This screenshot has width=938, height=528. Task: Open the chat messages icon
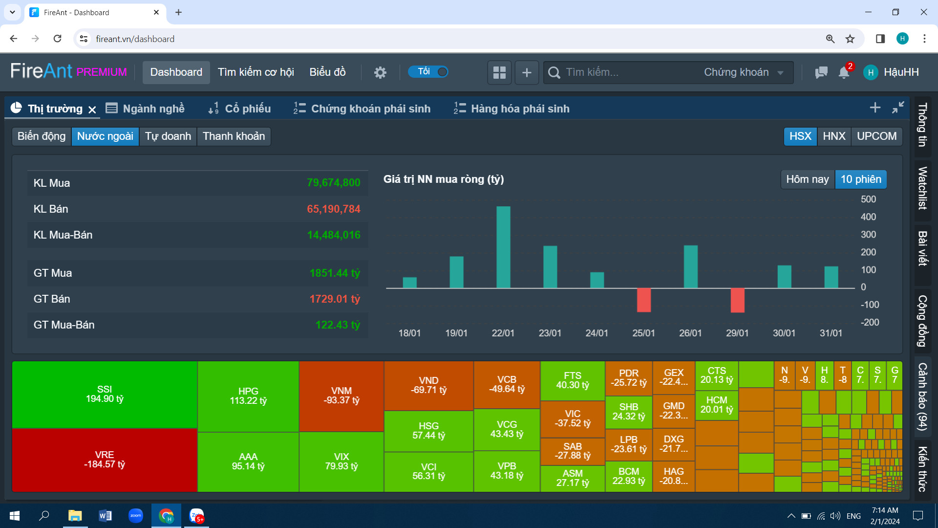click(821, 72)
